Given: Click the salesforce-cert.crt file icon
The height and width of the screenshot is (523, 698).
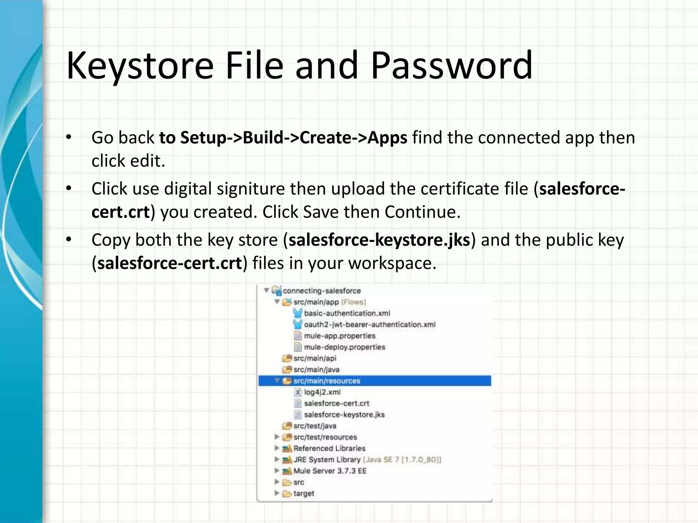Looking at the screenshot, I should pyautogui.click(x=298, y=403).
